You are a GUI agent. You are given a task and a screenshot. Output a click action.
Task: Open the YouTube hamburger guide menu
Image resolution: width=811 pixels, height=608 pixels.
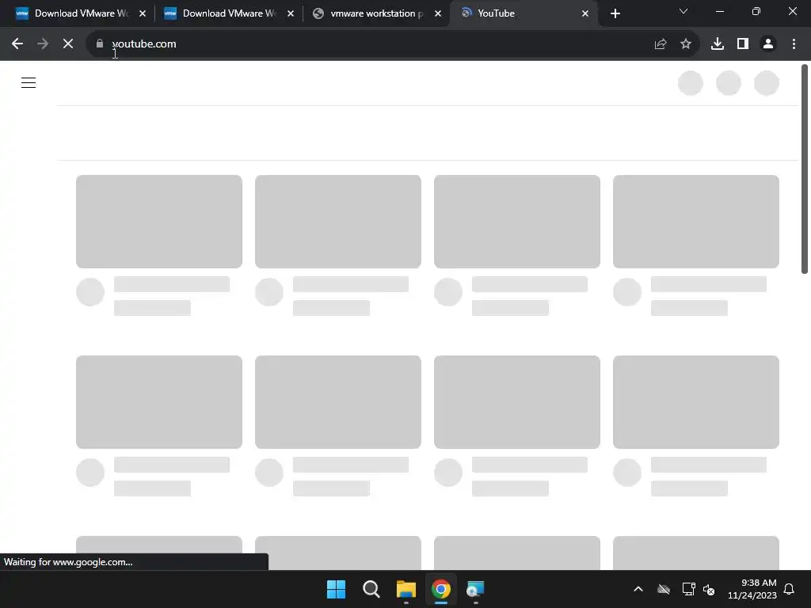coord(29,82)
